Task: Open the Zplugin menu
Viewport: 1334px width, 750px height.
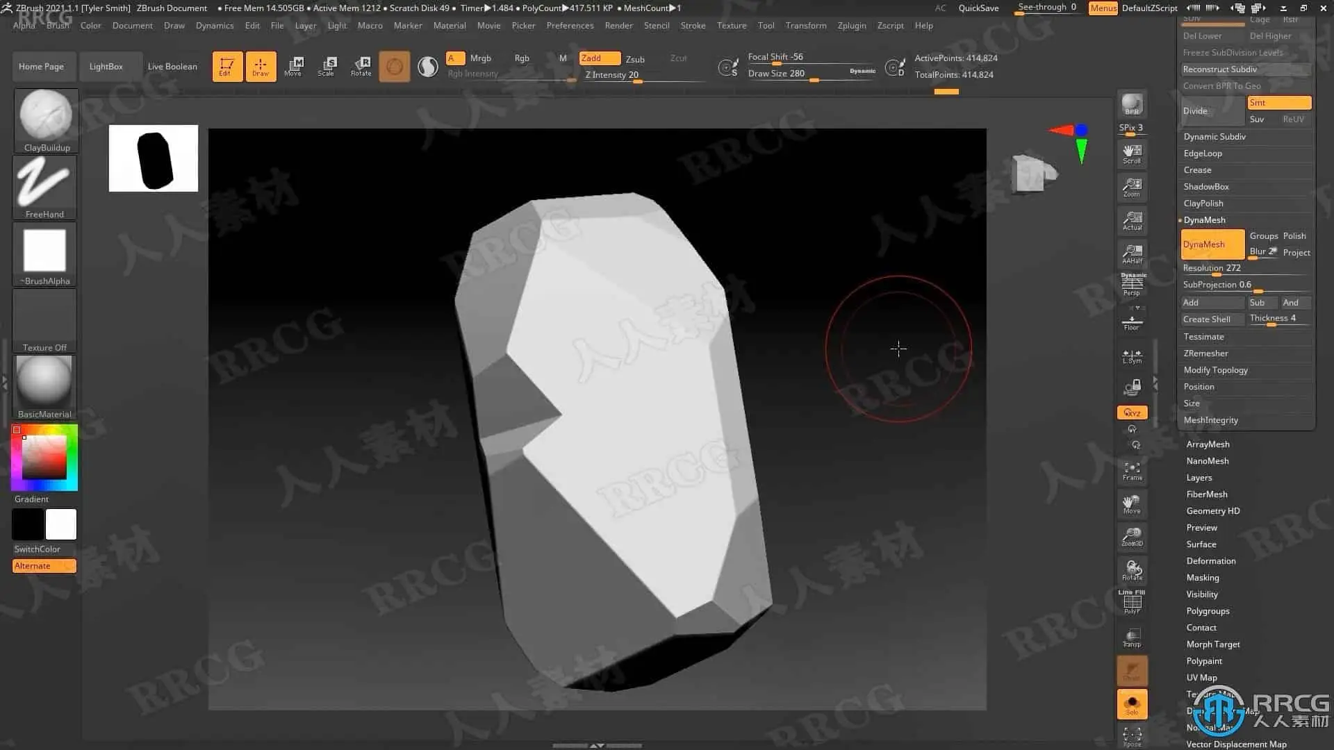Action: click(x=851, y=26)
